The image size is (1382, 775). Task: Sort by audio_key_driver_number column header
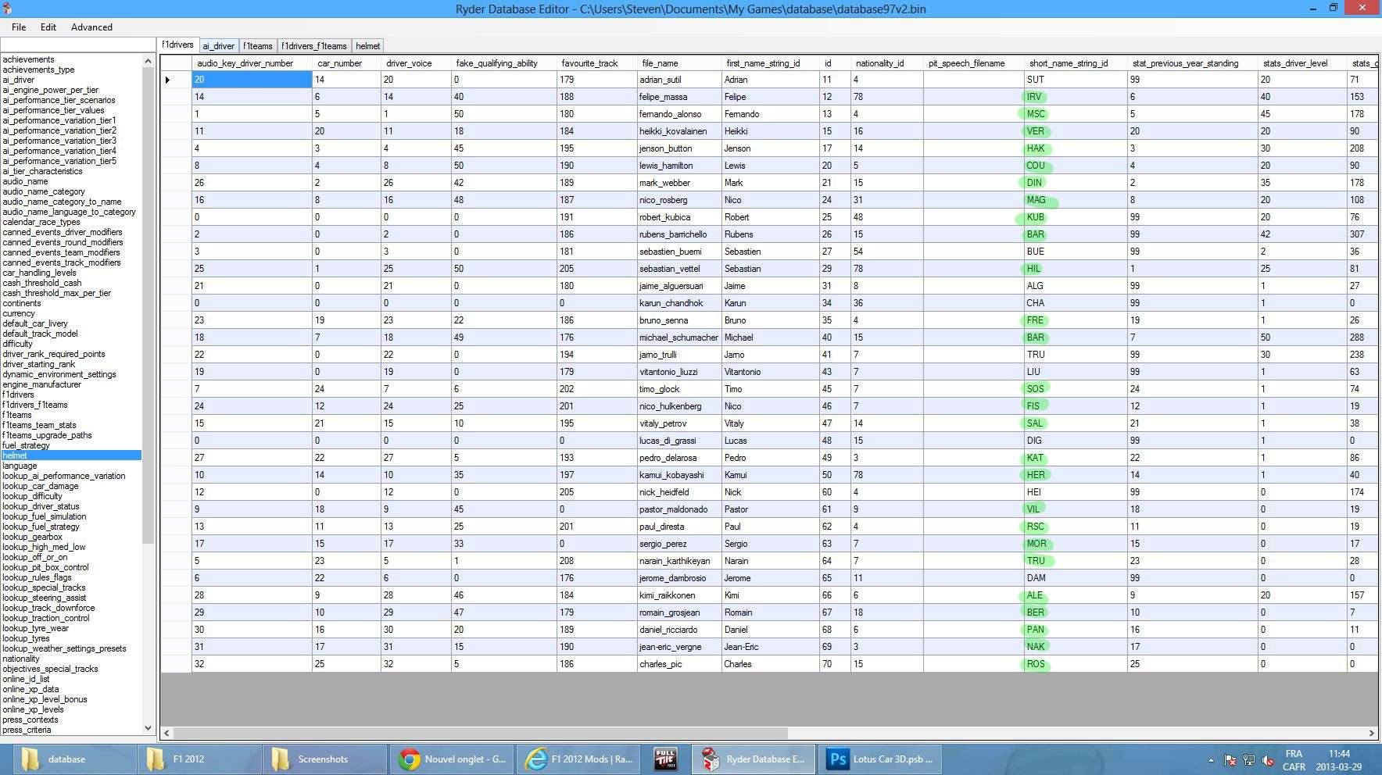pyautogui.click(x=252, y=63)
